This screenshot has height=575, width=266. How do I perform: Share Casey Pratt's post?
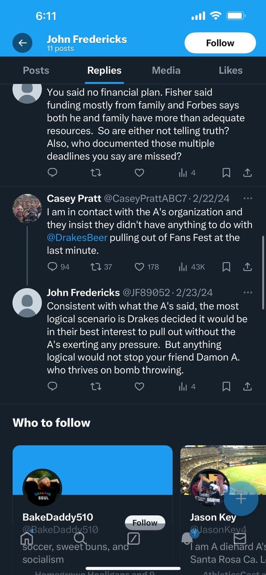[x=247, y=267]
